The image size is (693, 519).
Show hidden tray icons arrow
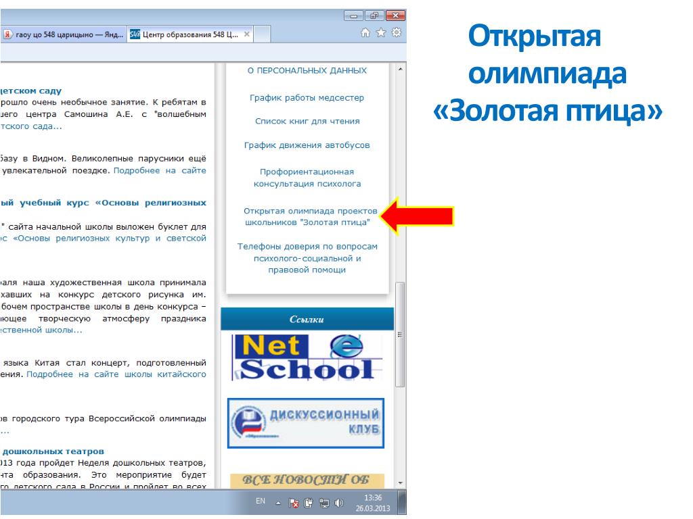pyautogui.click(x=278, y=503)
